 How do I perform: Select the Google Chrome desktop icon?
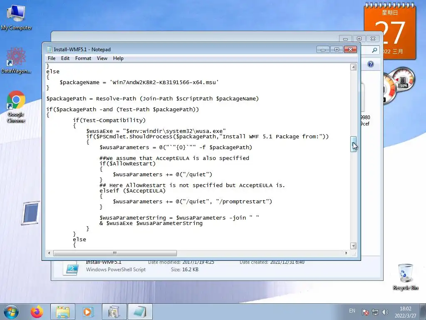coord(16,107)
